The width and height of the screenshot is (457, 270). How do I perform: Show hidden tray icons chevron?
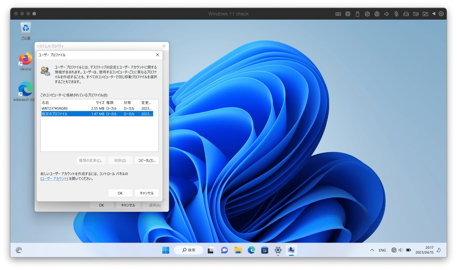(372, 250)
